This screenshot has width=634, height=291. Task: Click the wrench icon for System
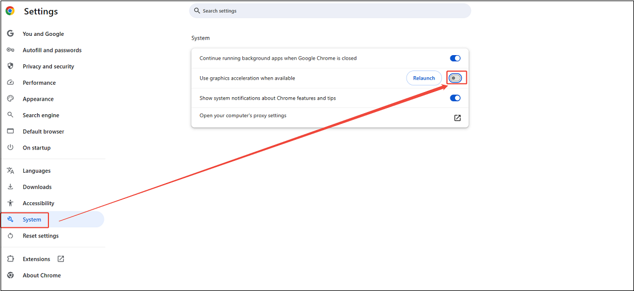click(10, 219)
